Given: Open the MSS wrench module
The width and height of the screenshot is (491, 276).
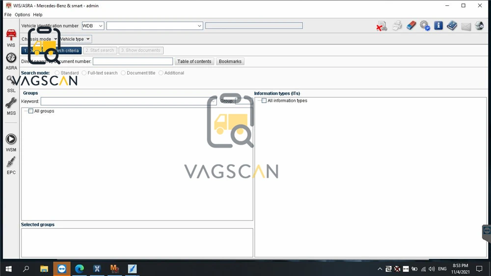Looking at the screenshot, I should click(x=11, y=107).
